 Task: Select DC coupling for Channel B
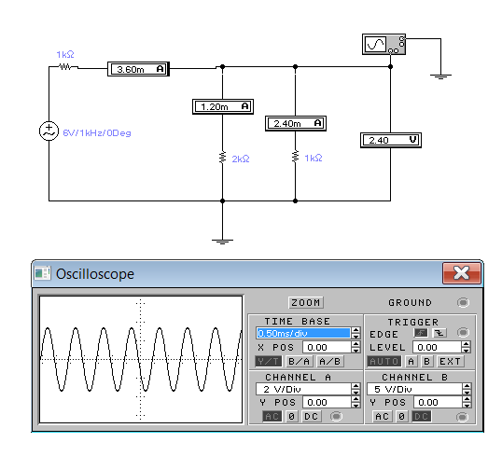coord(422,417)
